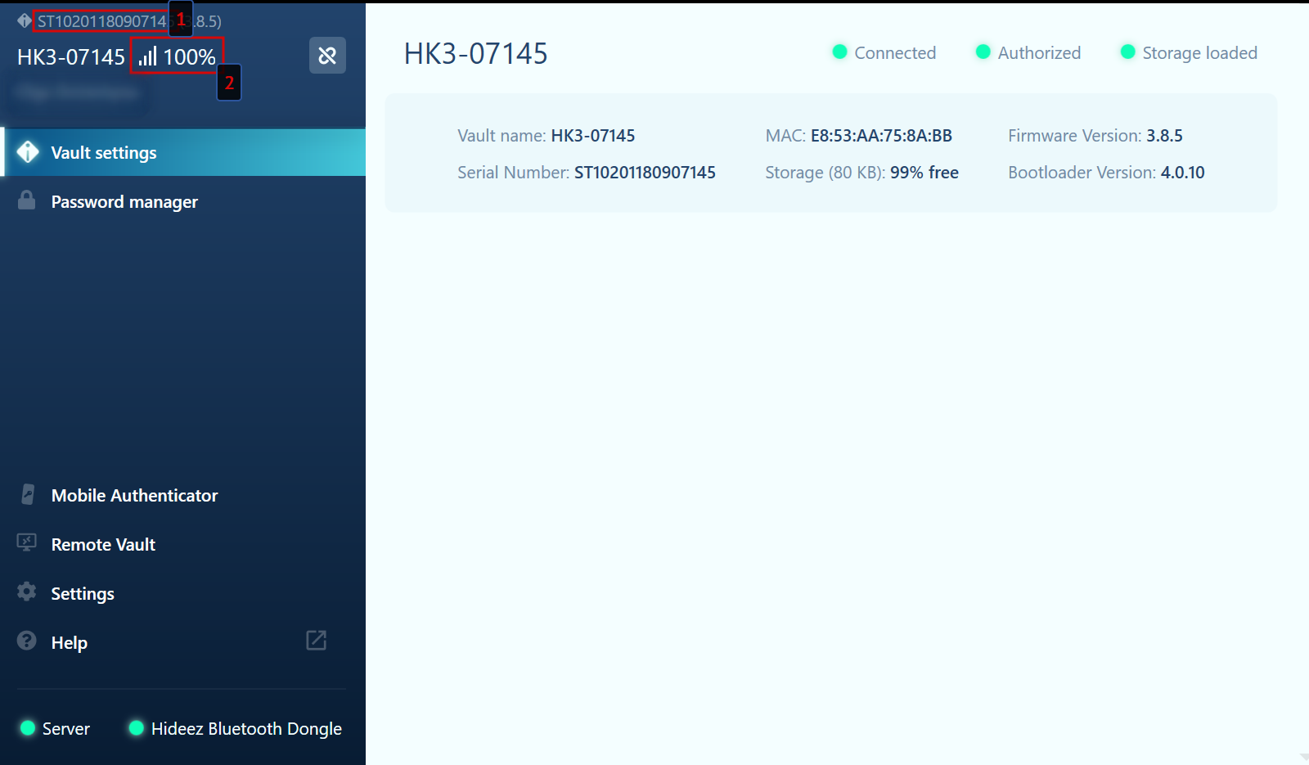Click the Bluetooth signal strength bars icon
1309x765 pixels.
pyautogui.click(x=149, y=56)
